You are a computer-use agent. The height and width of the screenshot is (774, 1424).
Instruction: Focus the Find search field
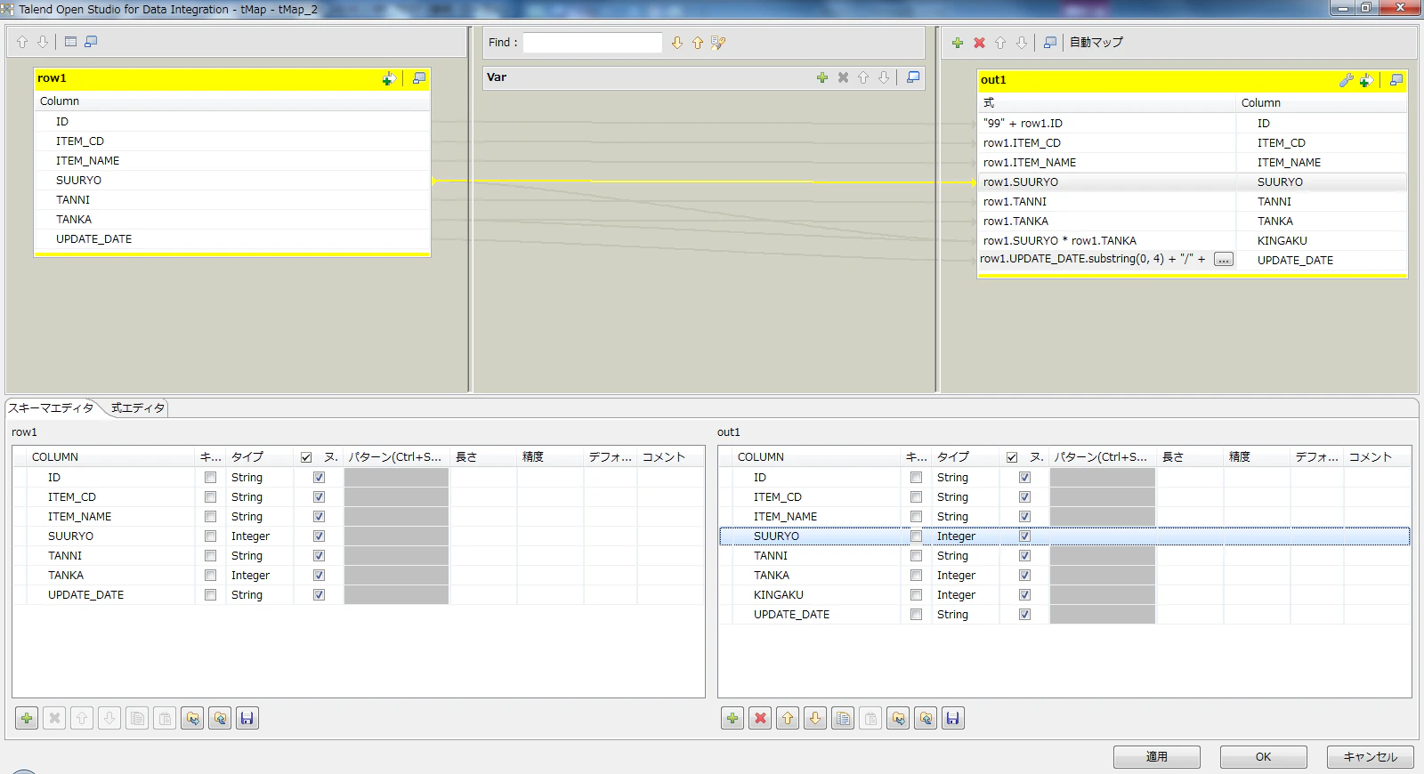click(x=593, y=43)
